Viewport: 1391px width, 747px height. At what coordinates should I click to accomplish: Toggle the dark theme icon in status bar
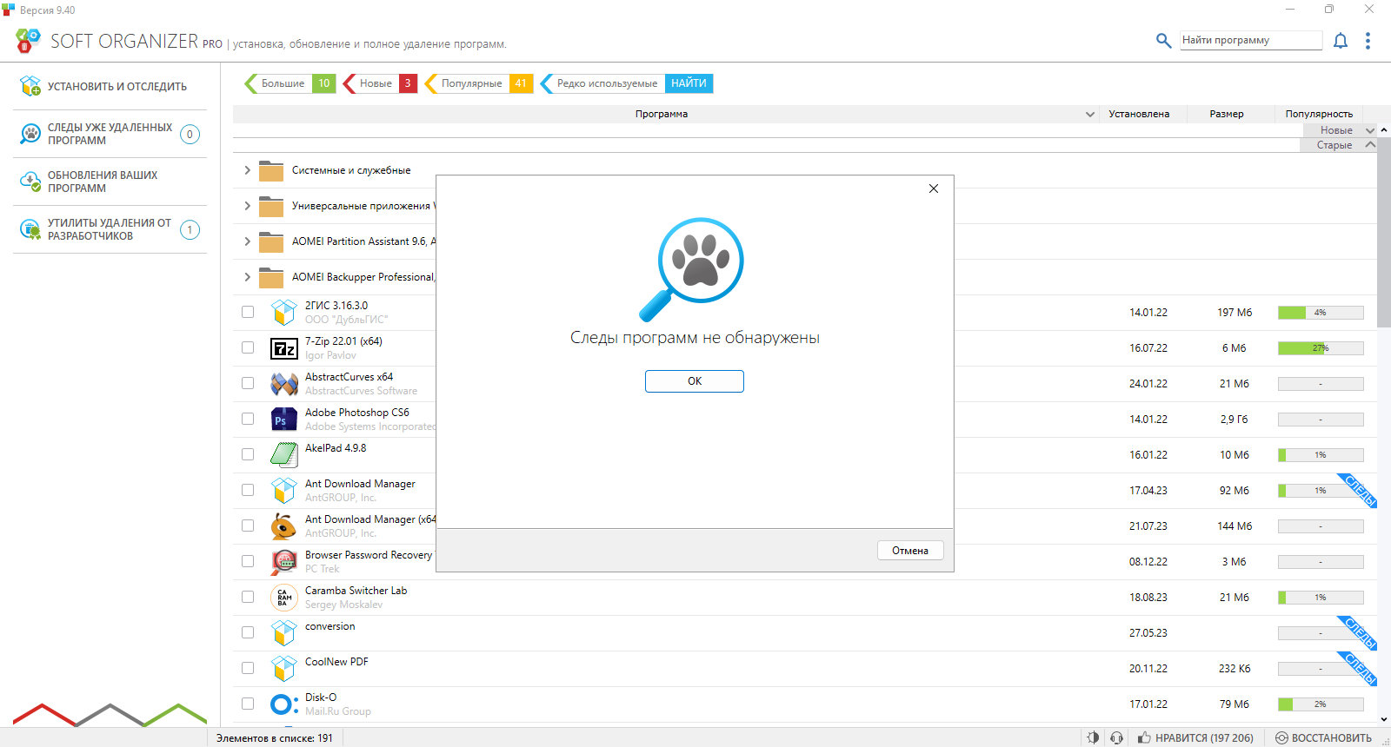(x=1093, y=737)
